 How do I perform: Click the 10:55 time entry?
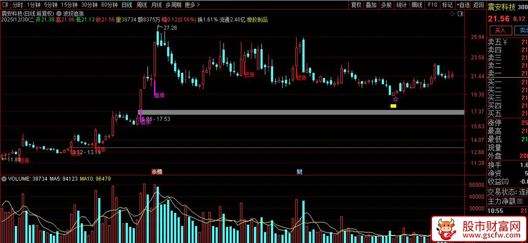tap(495, 211)
